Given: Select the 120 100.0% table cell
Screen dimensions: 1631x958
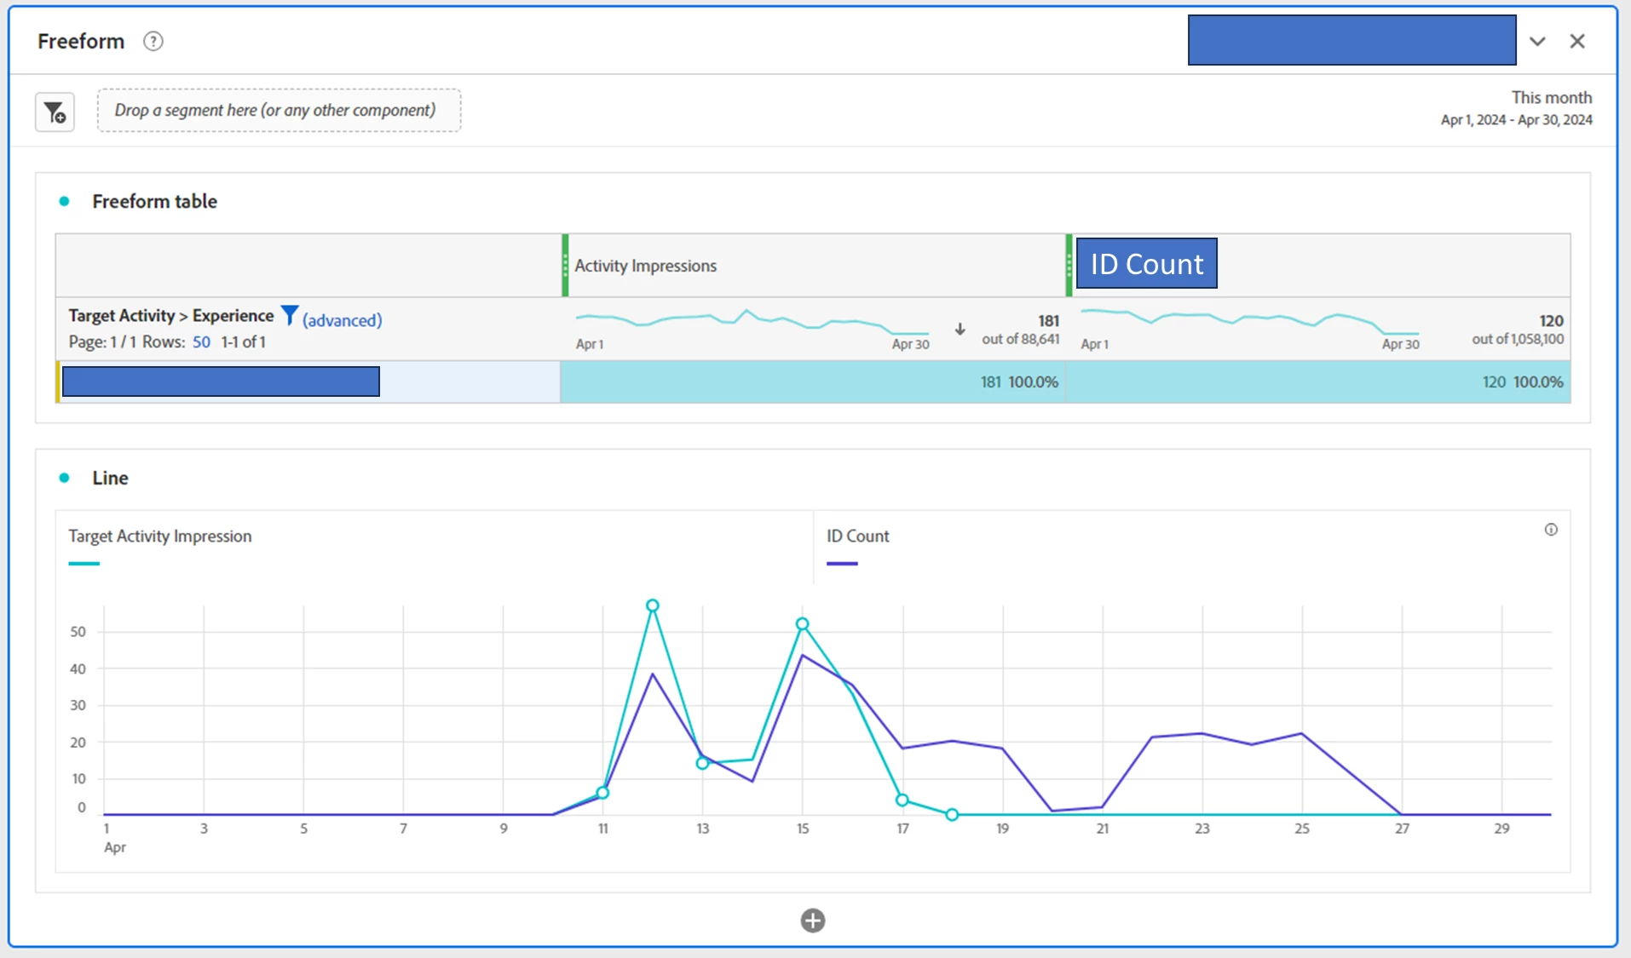Looking at the screenshot, I should (1318, 381).
